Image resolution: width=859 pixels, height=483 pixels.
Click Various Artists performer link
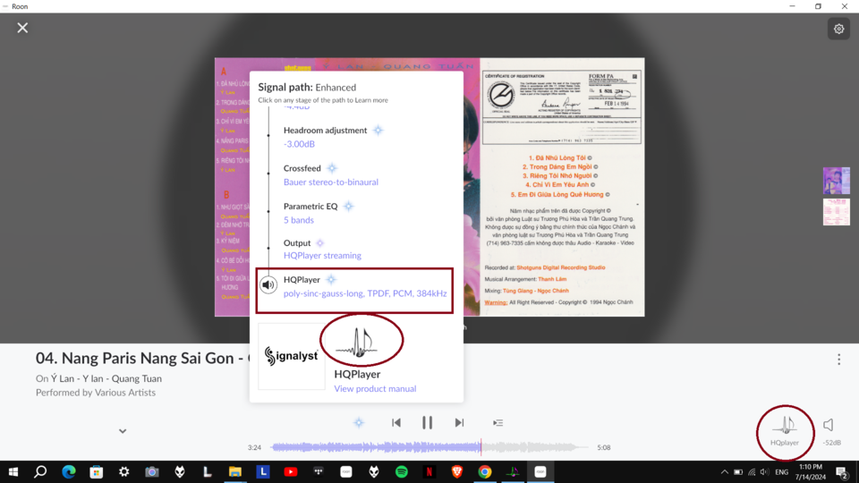point(125,393)
